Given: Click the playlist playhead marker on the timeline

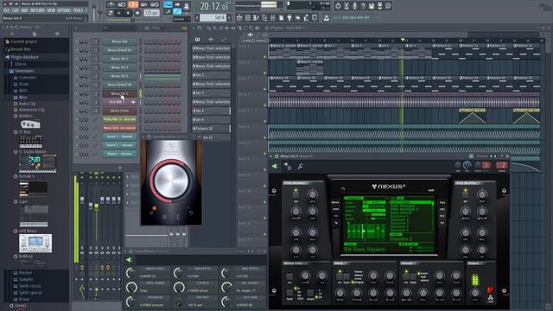Looking at the screenshot, I should pyautogui.click(x=403, y=40).
